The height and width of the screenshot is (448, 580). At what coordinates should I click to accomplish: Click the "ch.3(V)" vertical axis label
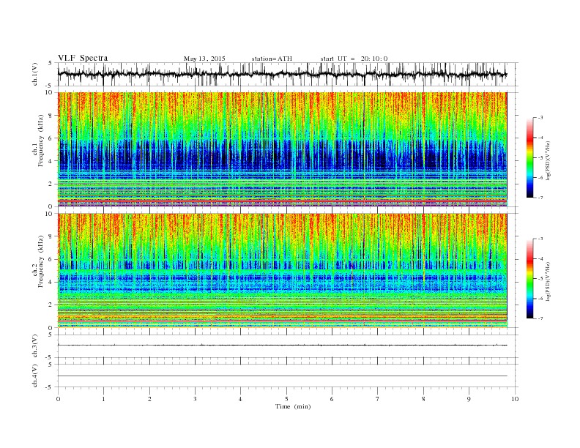point(34,346)
